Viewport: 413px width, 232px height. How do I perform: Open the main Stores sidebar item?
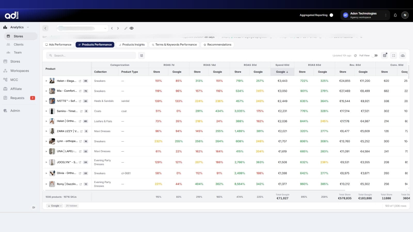click(15, 62)
